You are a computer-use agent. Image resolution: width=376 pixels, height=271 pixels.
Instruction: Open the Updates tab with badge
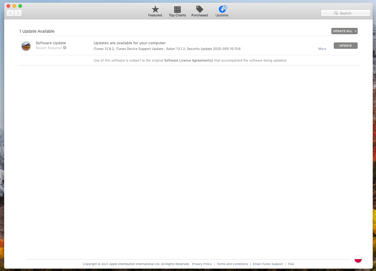click(222, 11)
